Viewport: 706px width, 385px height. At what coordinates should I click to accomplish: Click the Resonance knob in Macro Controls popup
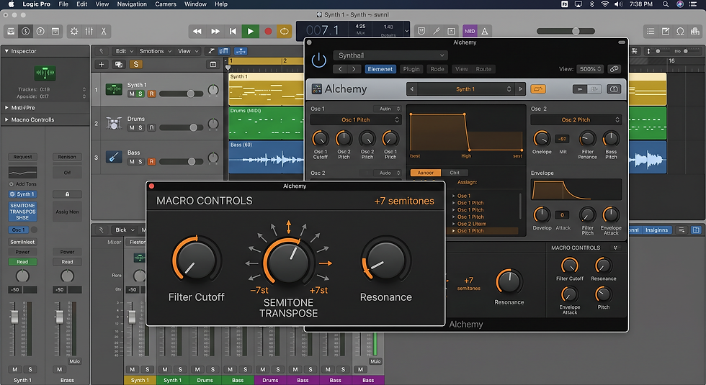386,261
